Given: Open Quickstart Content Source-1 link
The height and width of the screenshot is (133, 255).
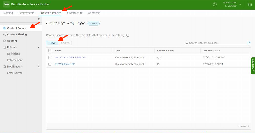Looking at the screenshot, I should (70, 57).
